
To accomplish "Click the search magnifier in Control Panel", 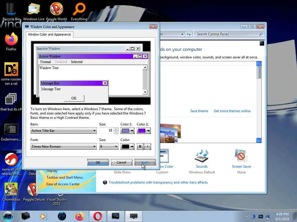I will (x=261, y=34).
